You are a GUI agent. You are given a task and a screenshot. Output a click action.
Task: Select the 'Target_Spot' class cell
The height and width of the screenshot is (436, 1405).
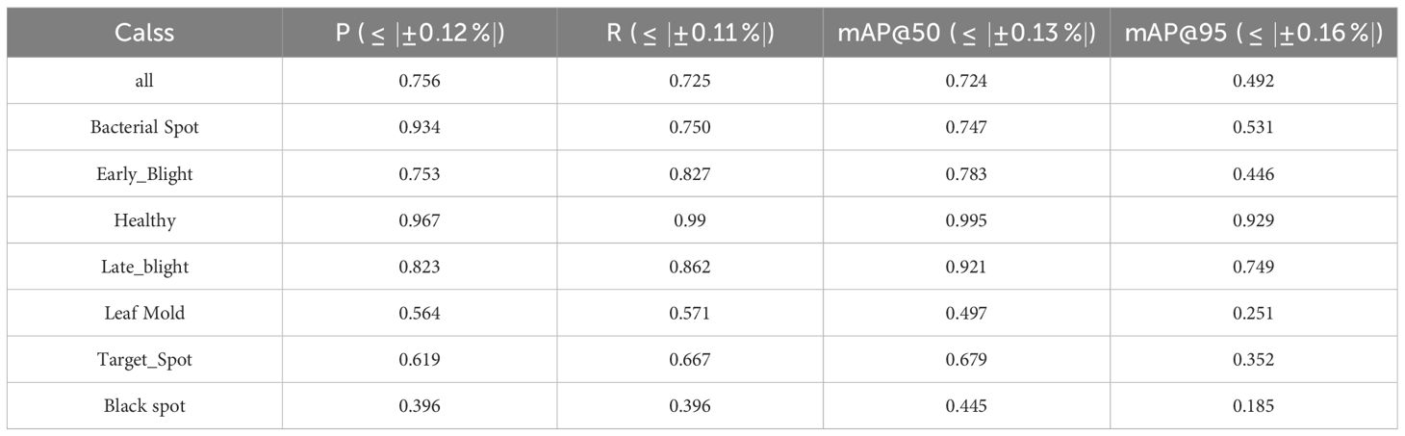tap(144, 359)
